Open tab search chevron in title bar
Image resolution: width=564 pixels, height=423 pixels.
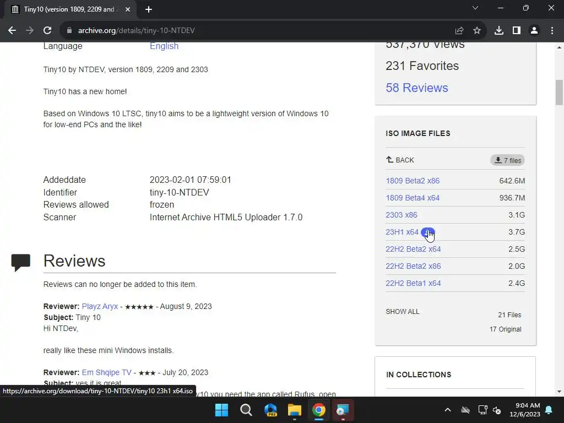[x=475, y=8]
